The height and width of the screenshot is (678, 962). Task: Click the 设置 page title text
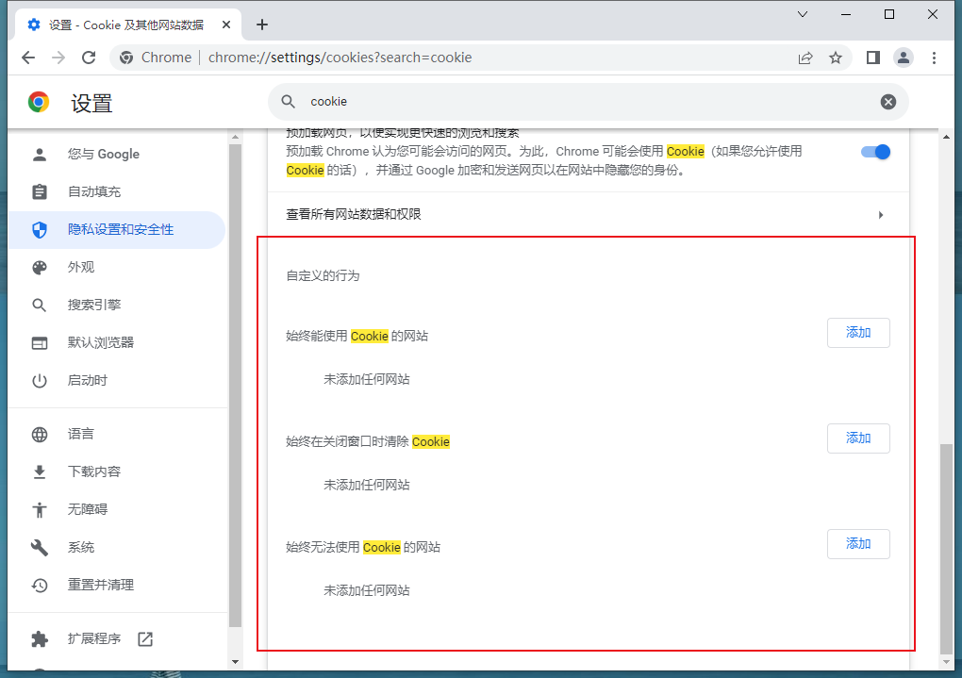click(x=91, y=103)
